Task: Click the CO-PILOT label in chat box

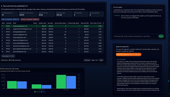Action: click(x=117, y=16)
